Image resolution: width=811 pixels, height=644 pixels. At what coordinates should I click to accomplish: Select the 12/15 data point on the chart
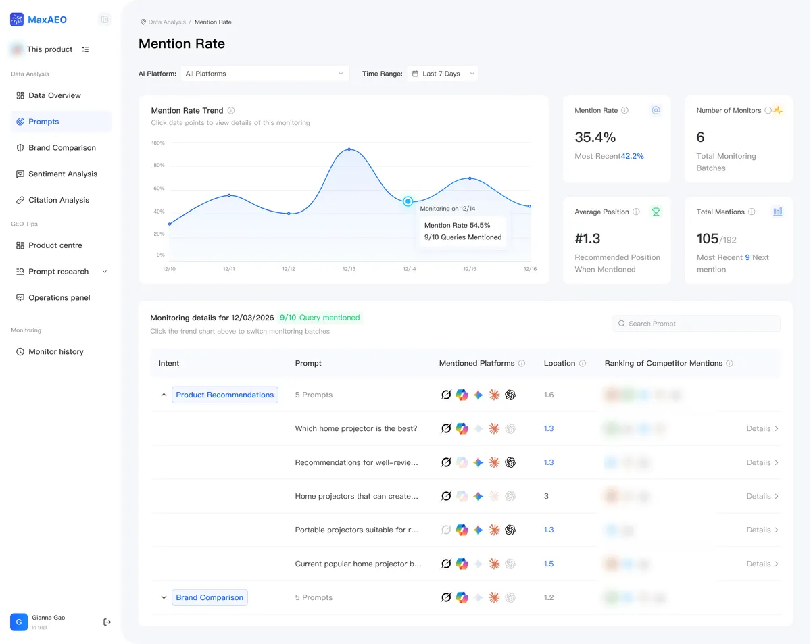470,178
